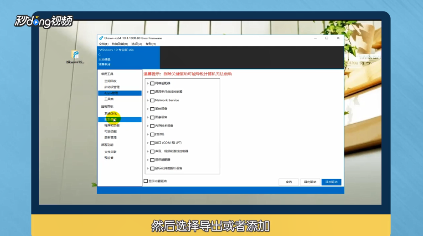
Task: Expand the 打印机 tree node
Action: point(148,134)
